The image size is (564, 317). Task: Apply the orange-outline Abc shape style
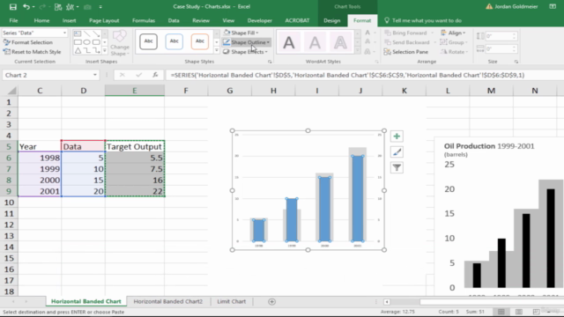pyautogui.click(x=200, y=41)
